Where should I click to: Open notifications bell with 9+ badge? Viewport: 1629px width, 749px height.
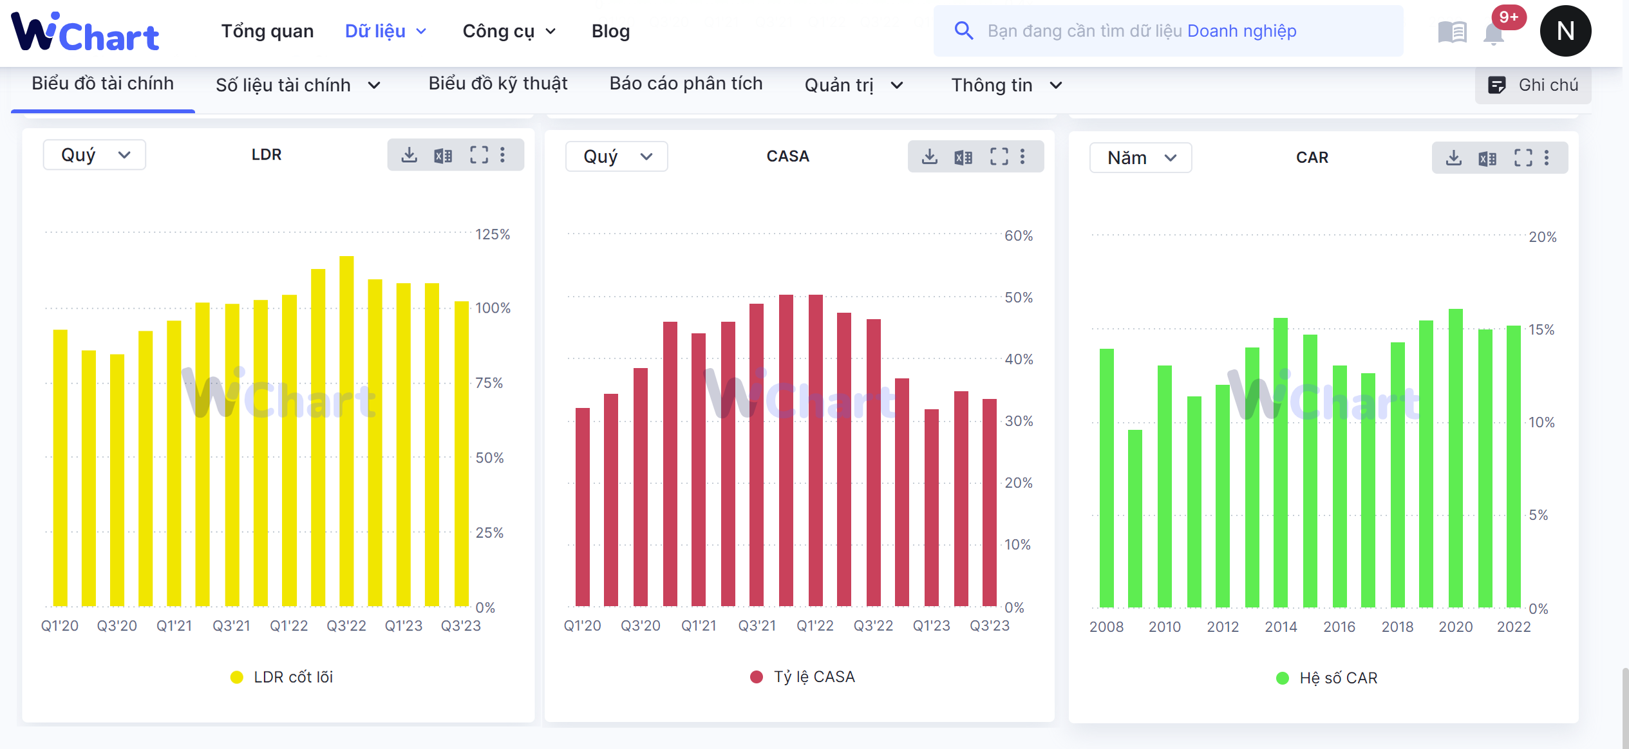coord(1494,32)
